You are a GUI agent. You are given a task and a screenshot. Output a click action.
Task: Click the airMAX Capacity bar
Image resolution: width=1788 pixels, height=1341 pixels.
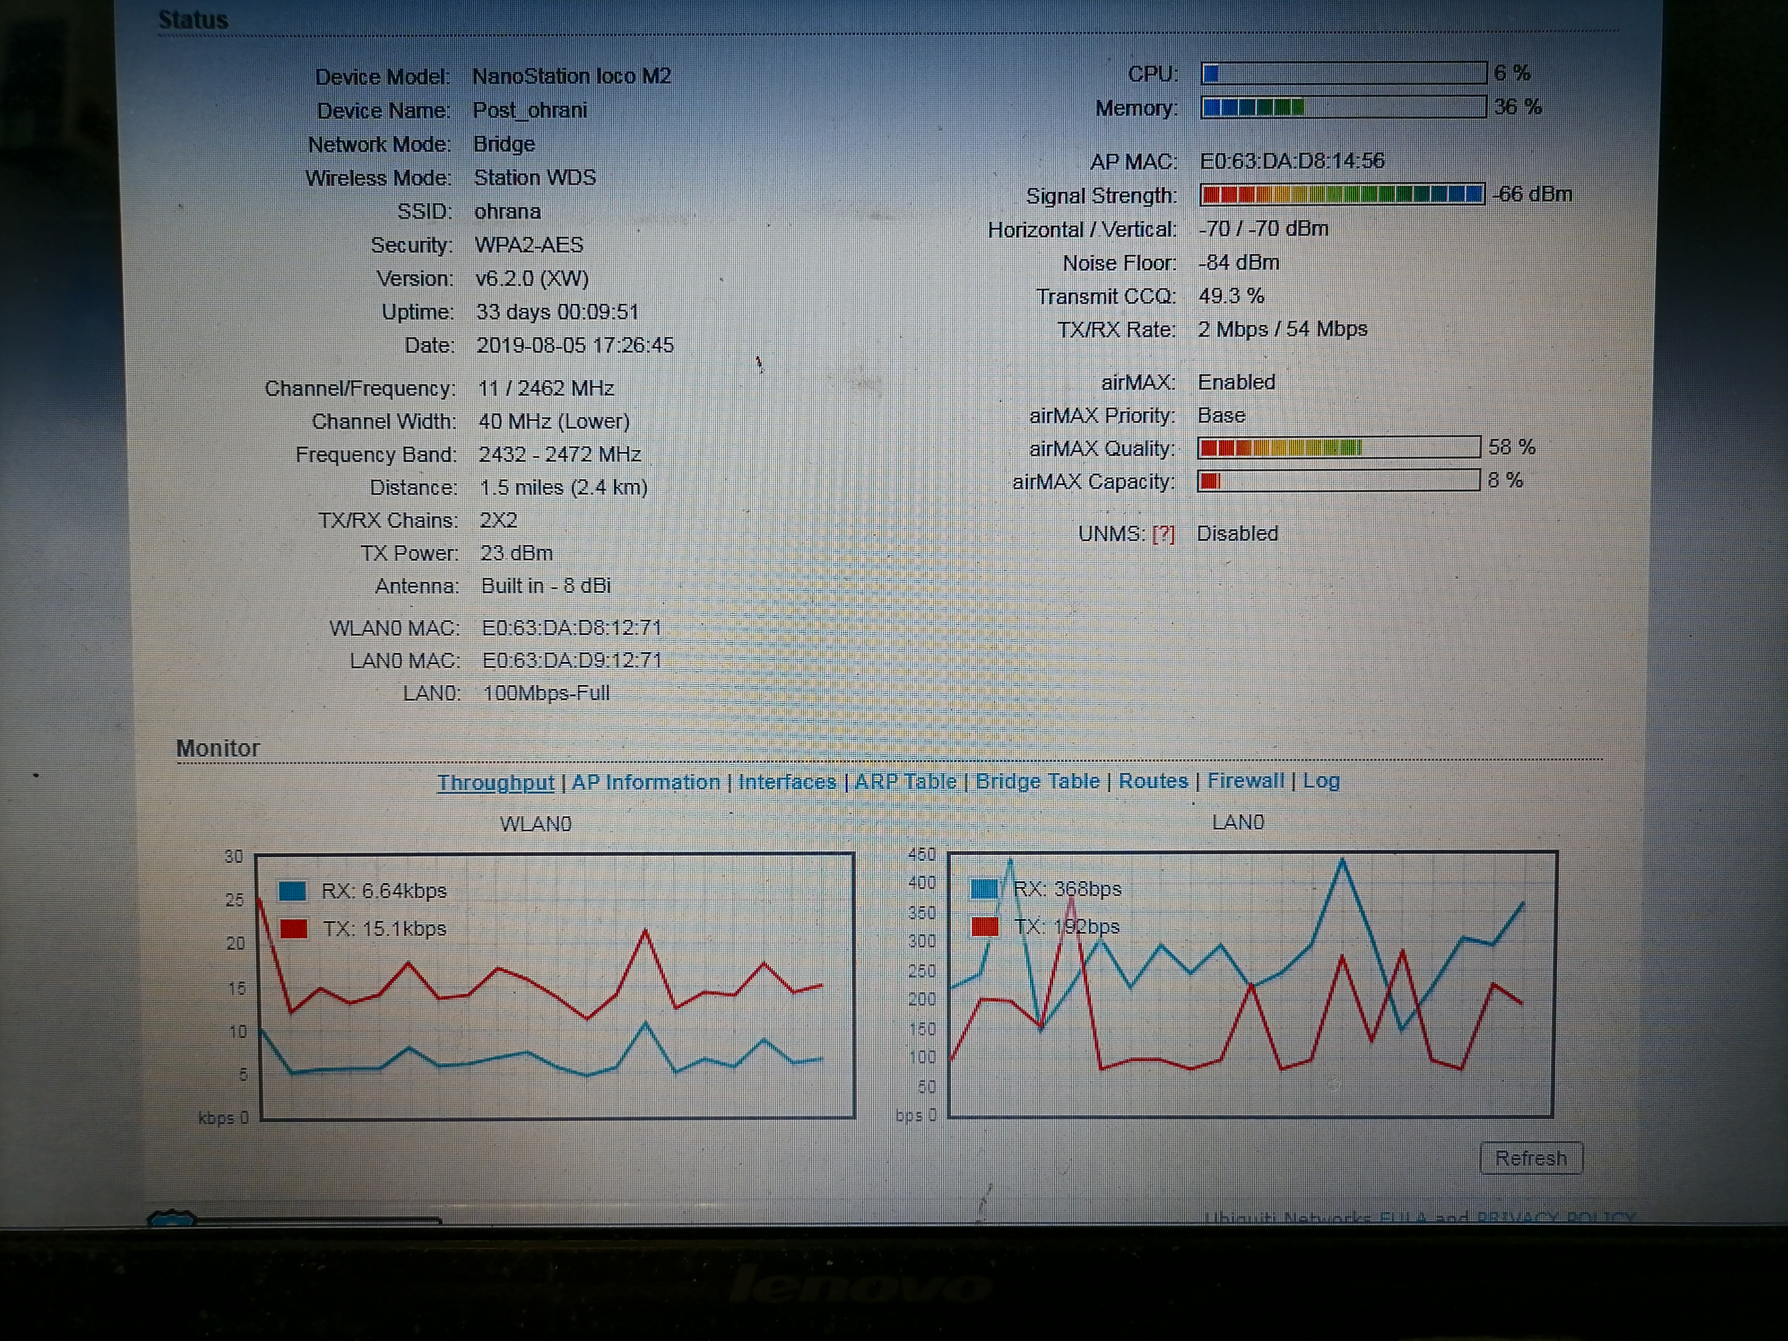click(x=1339, y=481)
